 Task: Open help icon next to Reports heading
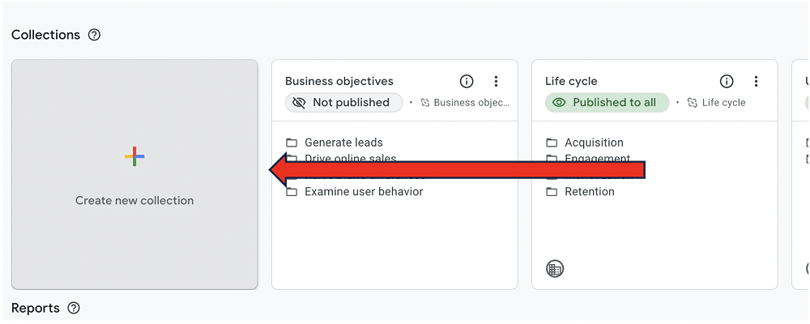74,309
